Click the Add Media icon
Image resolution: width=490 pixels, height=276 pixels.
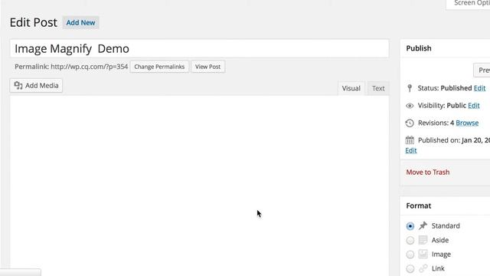18,85
